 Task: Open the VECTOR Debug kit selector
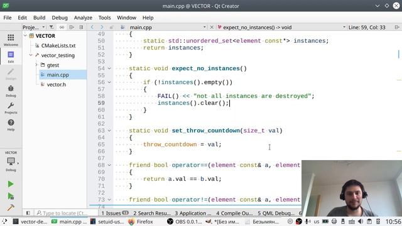point(11,161)
